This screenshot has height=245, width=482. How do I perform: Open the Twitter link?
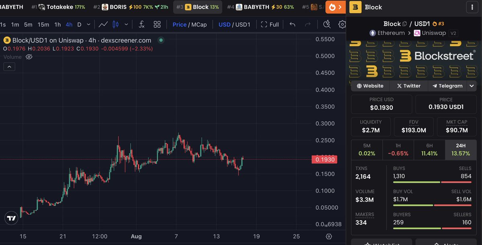pyautogui.click(x=408, y=86)
